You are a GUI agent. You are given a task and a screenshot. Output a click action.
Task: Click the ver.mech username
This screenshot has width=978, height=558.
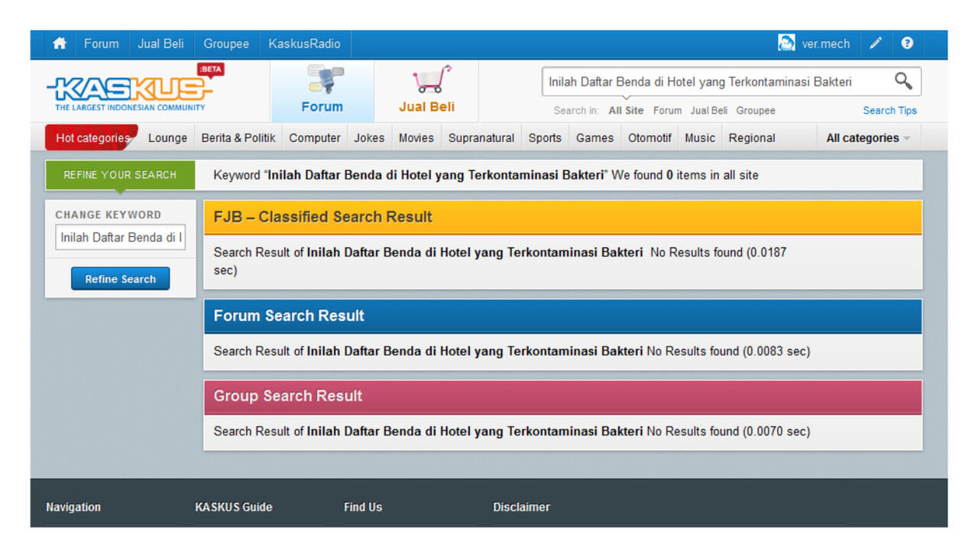pos(825,44)
